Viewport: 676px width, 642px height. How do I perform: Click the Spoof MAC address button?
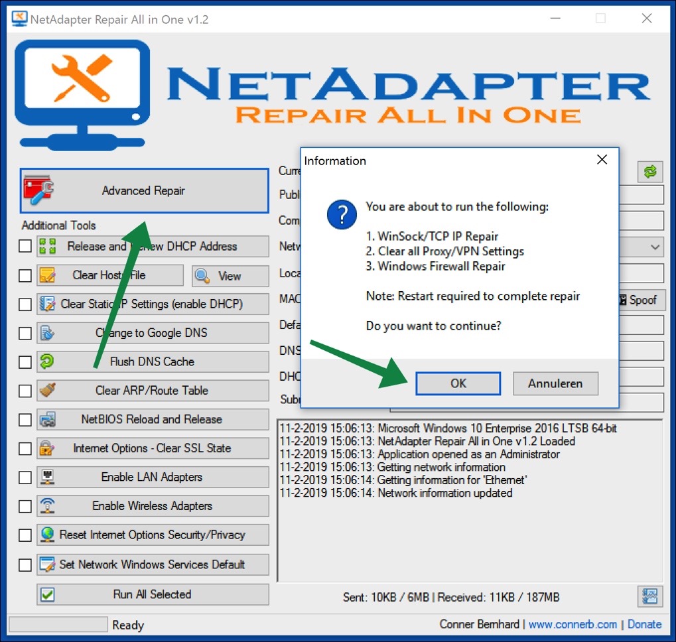[642, 300]
